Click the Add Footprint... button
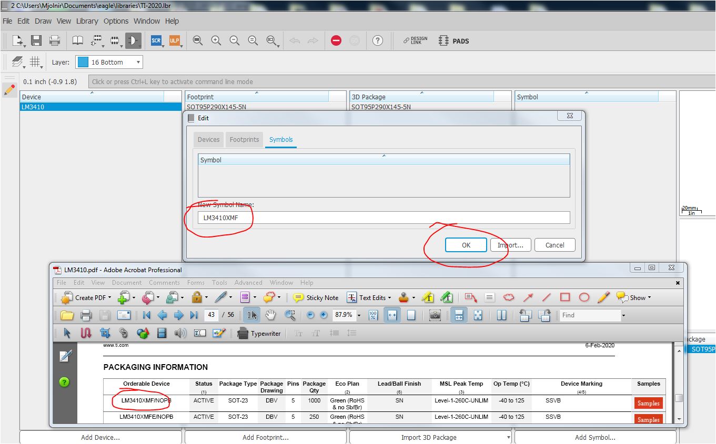 pos(266,437)
